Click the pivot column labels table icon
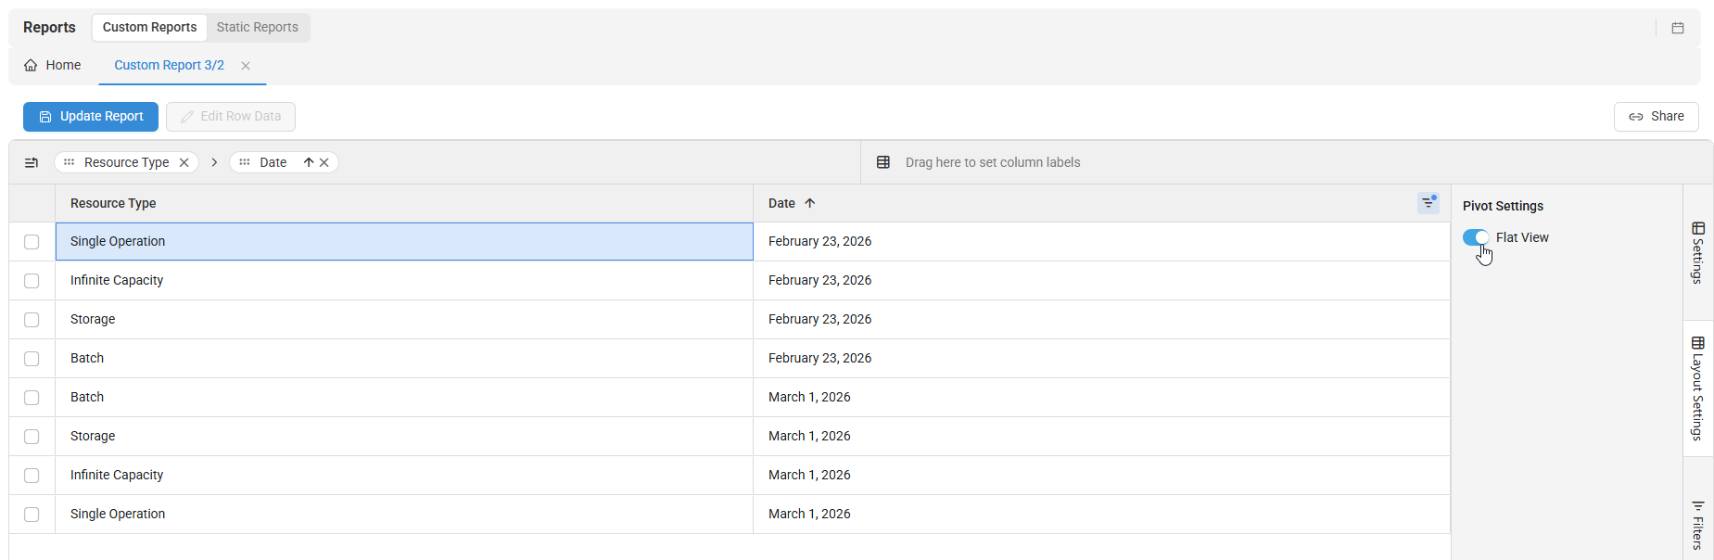1714x560 pixels. tap(883, 162)
